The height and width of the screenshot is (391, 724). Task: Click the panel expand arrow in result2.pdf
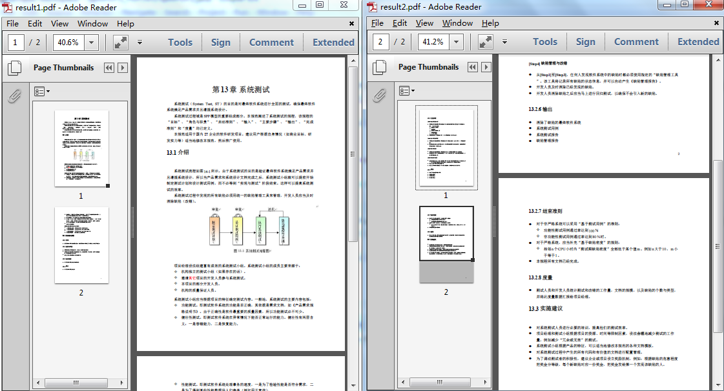(486, 67)
